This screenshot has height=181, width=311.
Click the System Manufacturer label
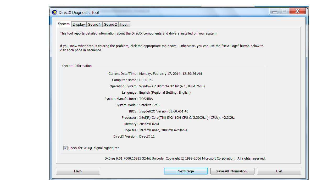coord(121,99)
